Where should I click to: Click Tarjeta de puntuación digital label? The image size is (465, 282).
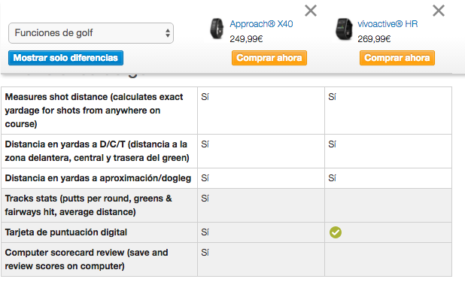pyautogui.click(x=66, y=232)
